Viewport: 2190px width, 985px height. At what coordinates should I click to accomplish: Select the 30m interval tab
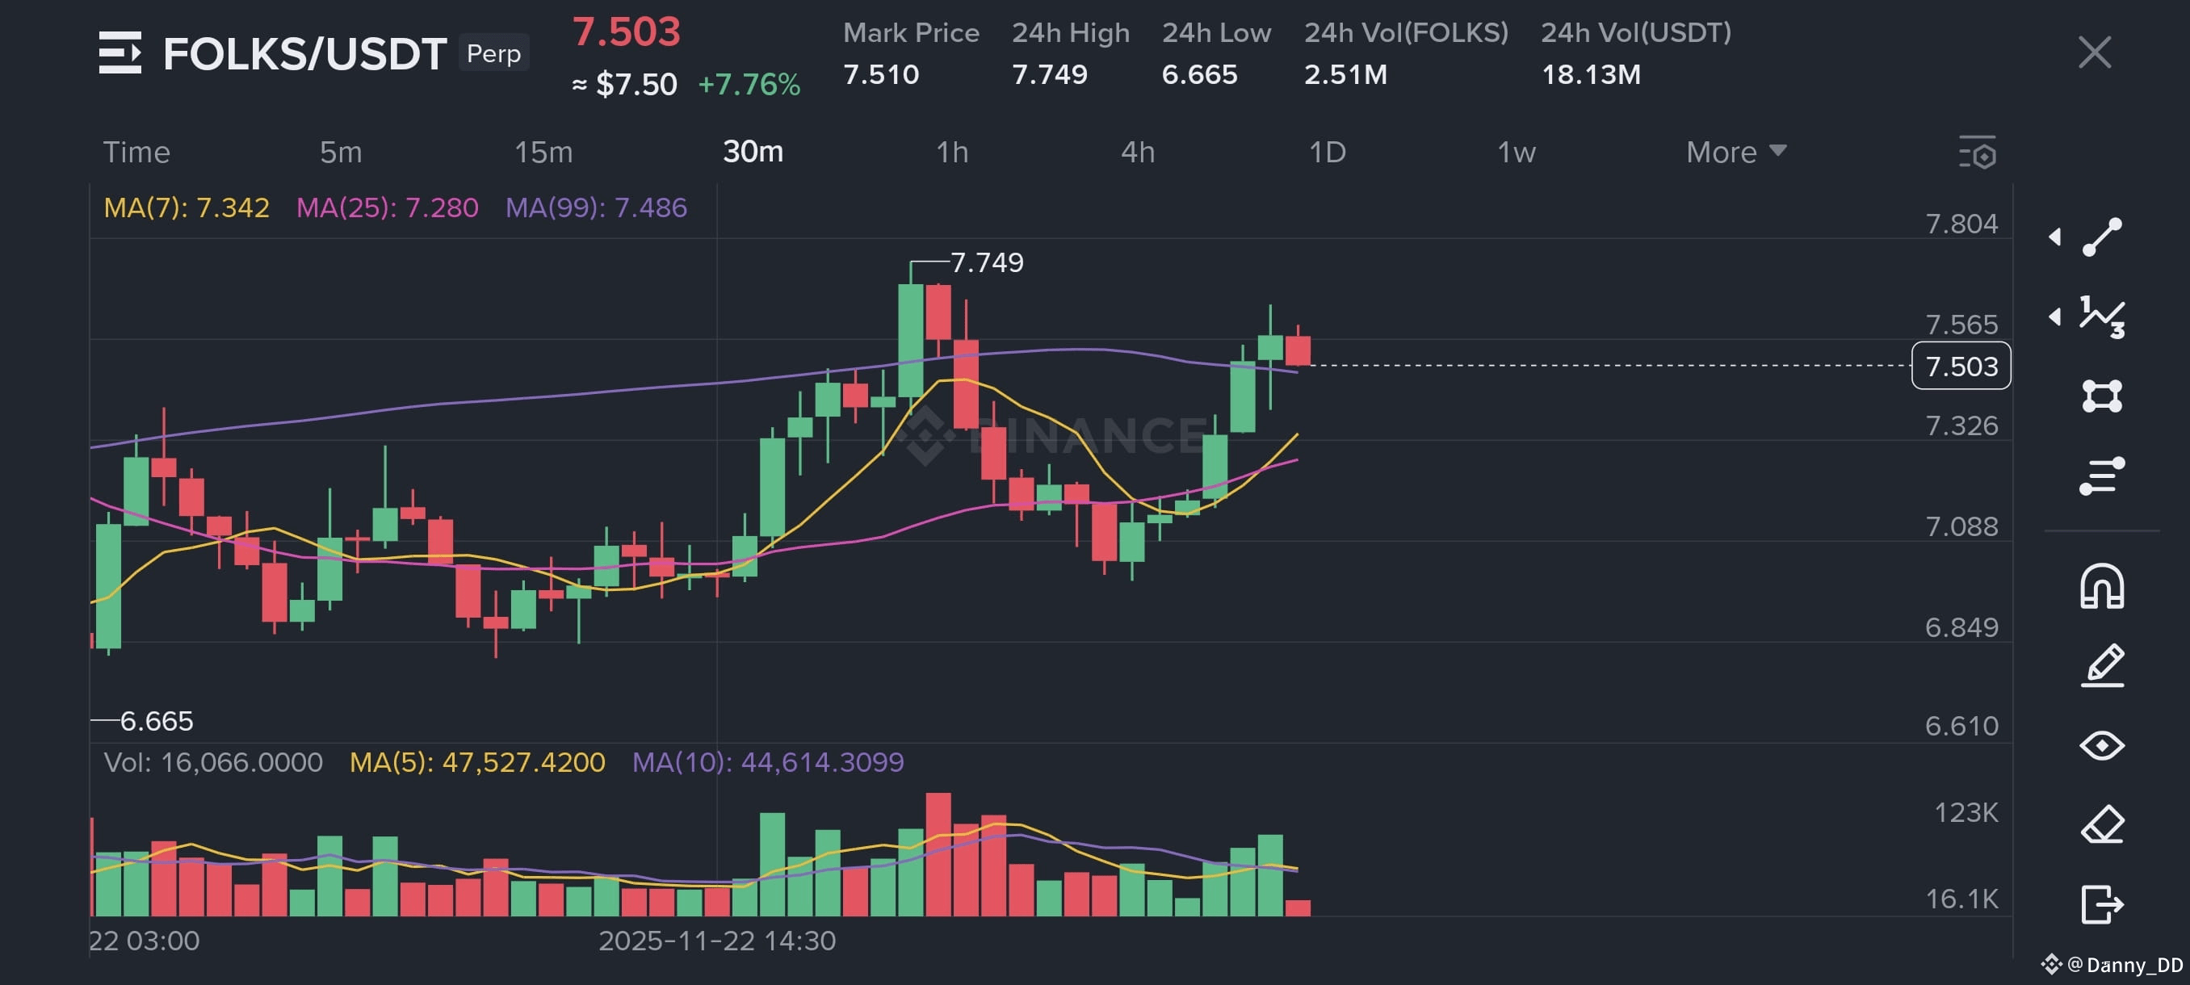(753, 152)
